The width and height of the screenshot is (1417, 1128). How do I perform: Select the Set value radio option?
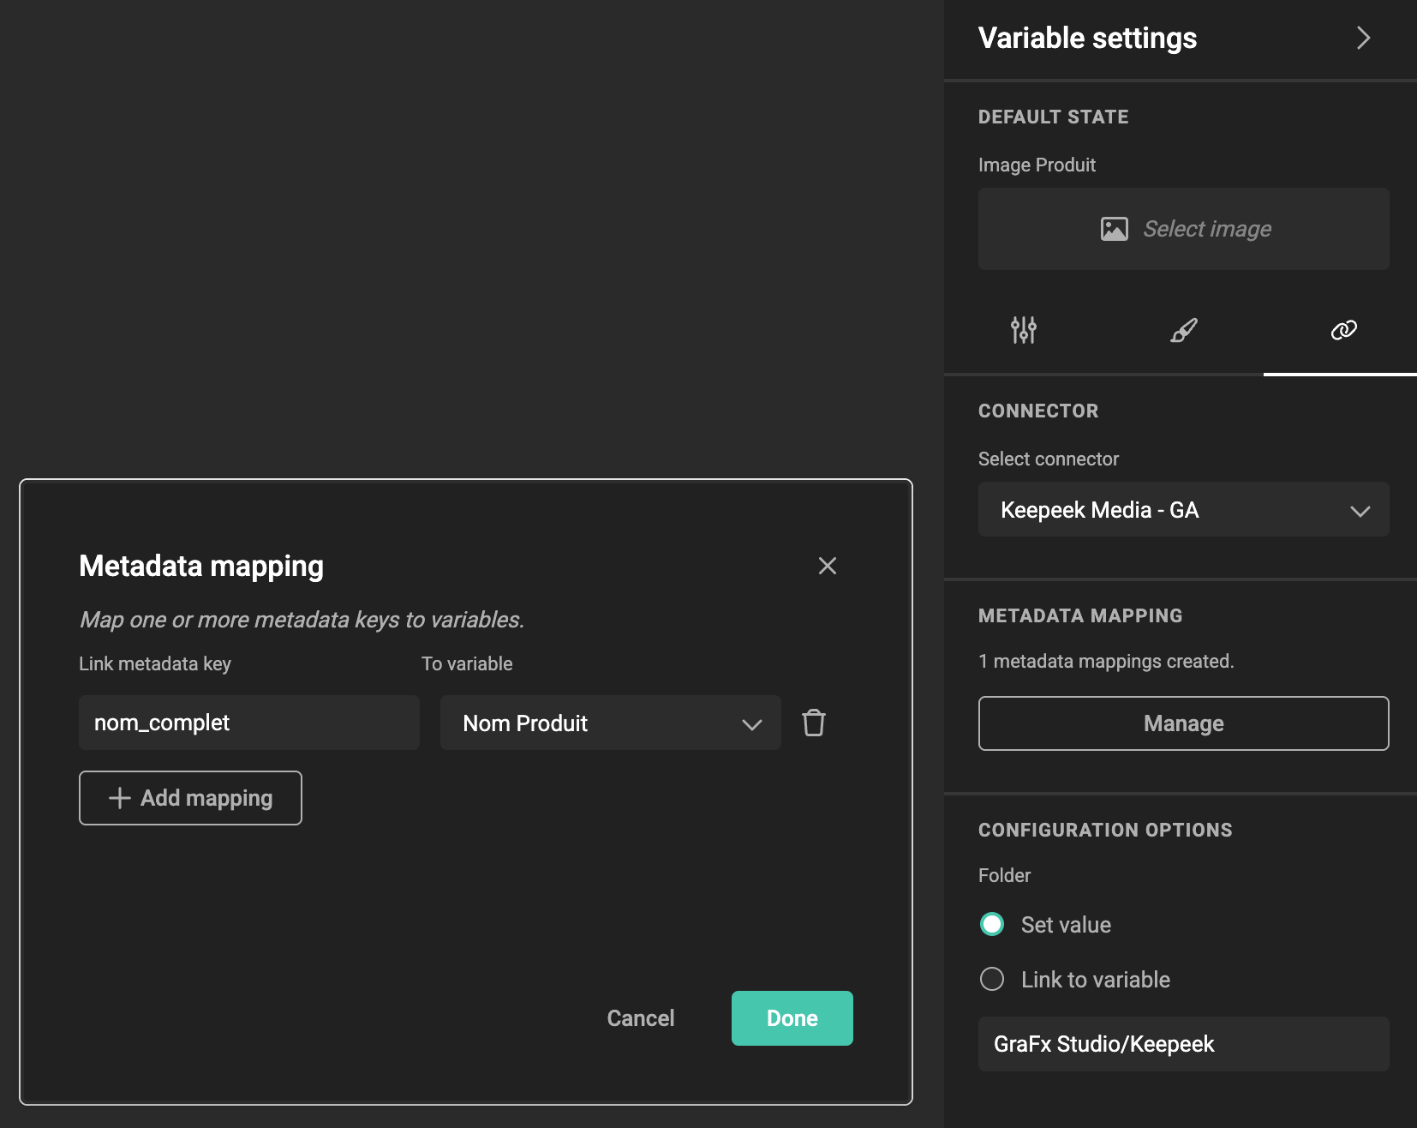pyautogui.click(x=991, y=924)
